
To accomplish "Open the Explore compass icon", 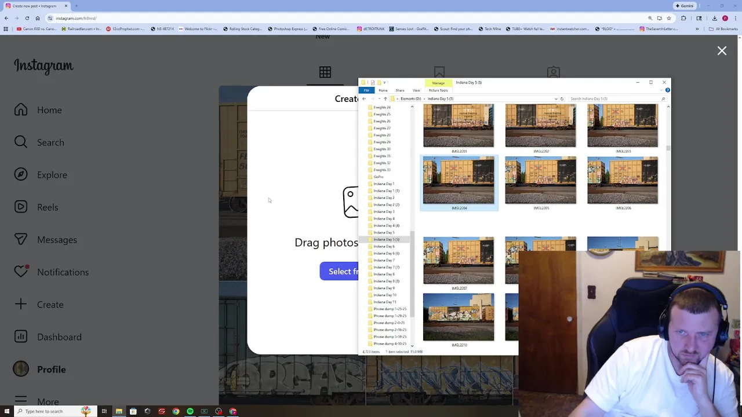I will 21,175.
